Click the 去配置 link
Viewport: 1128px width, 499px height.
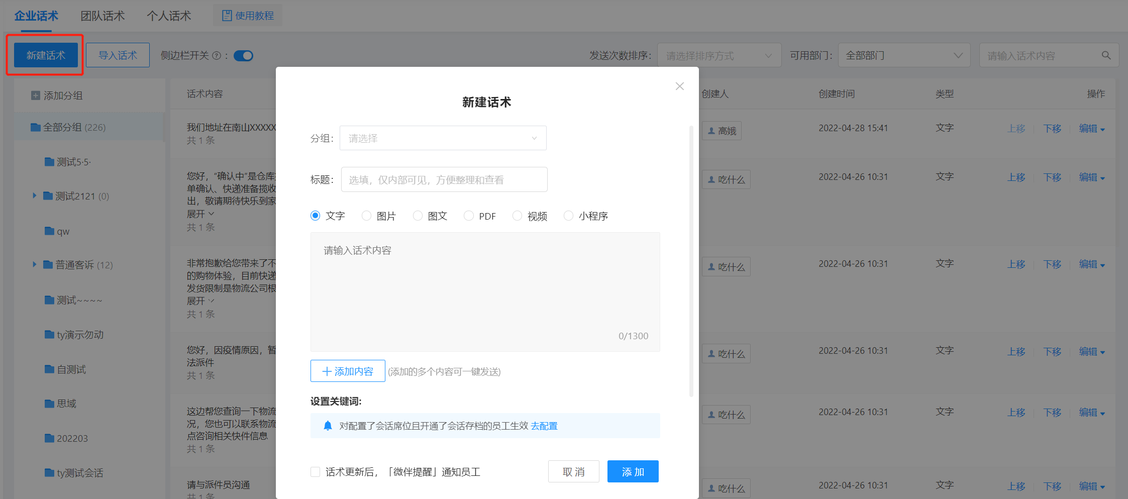point(544,426)
